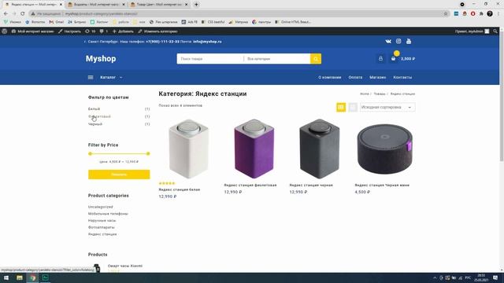Open admin bar search icon
This screenshot has width=504, height=283.
pos(495,31)
